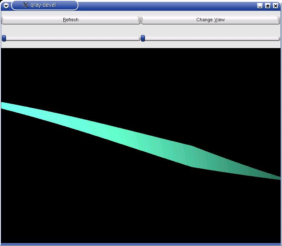Jump to the far right end of the left slider
The width and height of the screenshot is (282, 246).
point(137,38)
